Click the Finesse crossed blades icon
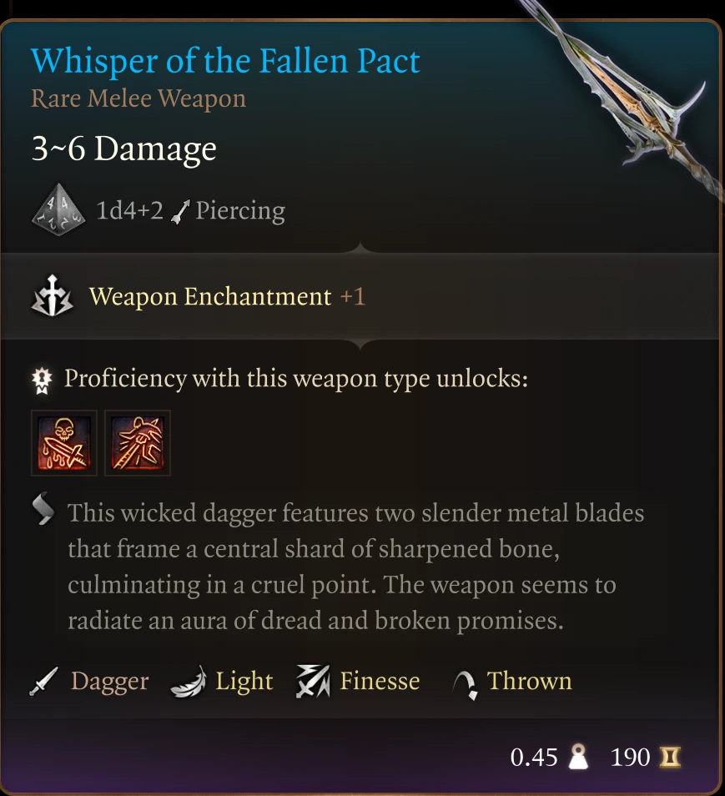 pyautogui.click(x=313, y=681)
